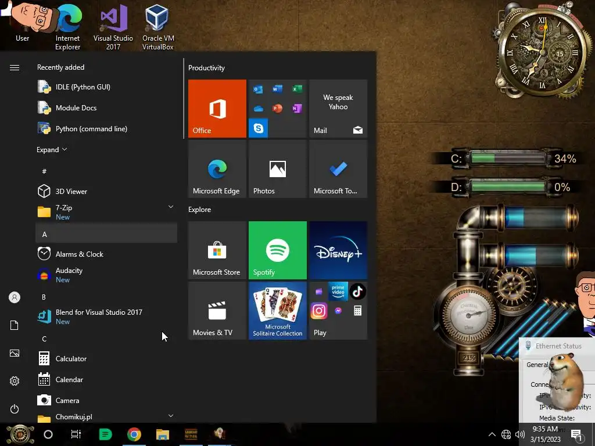Image resolution: width=595 pixels, height=446 pixels.
Task: Open Blend for Visual Studio 2017
Action: tap(106, 316)
